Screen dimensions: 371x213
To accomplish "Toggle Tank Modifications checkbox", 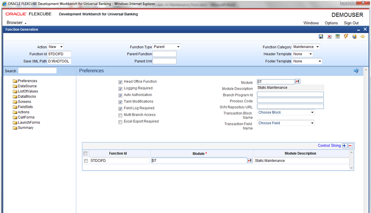I will pos(120,102).
